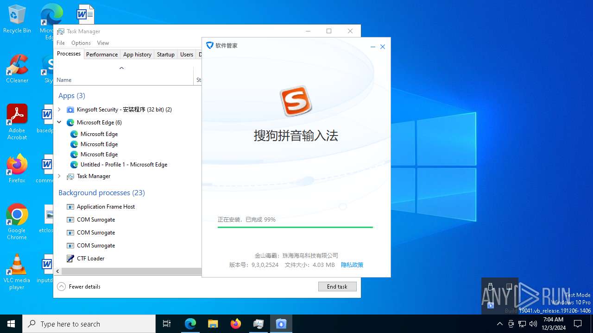The height and width of the screenshot is (333, 593).
Task: Open the volume control in system tray
Action: tap(533, 324)
